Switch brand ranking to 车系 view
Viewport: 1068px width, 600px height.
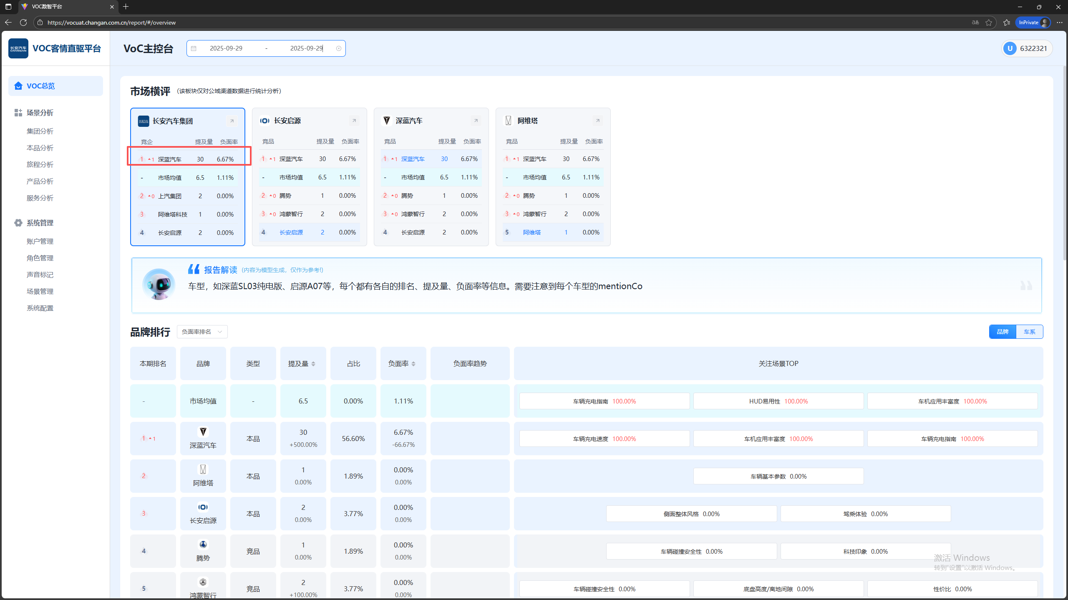(1029, 332)
